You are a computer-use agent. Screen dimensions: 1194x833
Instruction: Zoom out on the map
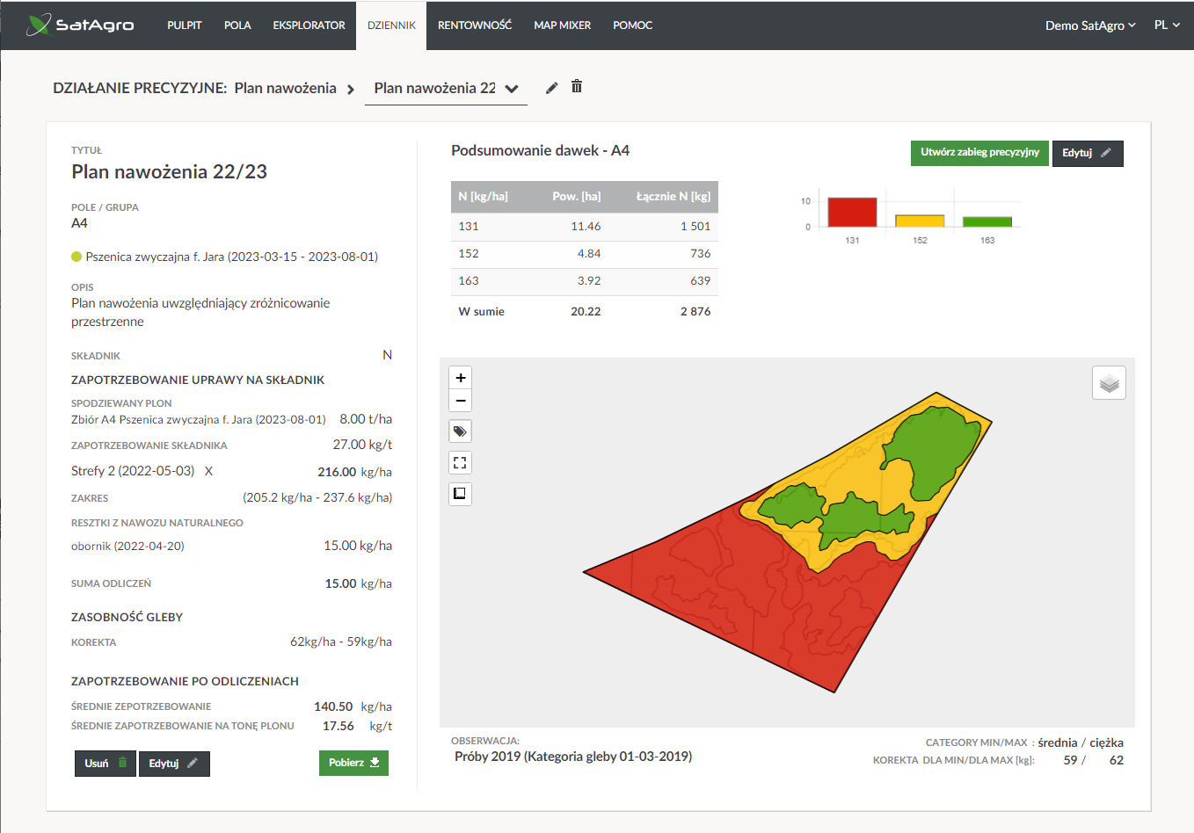point(461,401)
